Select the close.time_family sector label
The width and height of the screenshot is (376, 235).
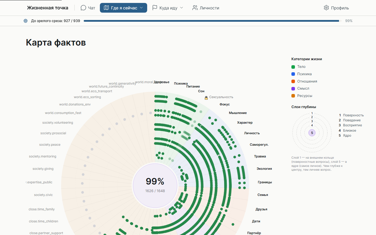(x=42, y=209)
